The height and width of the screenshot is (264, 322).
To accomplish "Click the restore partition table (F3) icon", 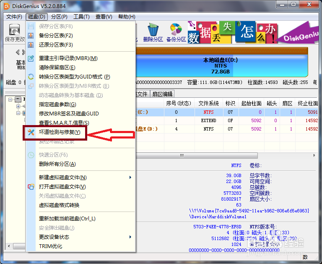I will pyautogui.click(x=31, y=45).
